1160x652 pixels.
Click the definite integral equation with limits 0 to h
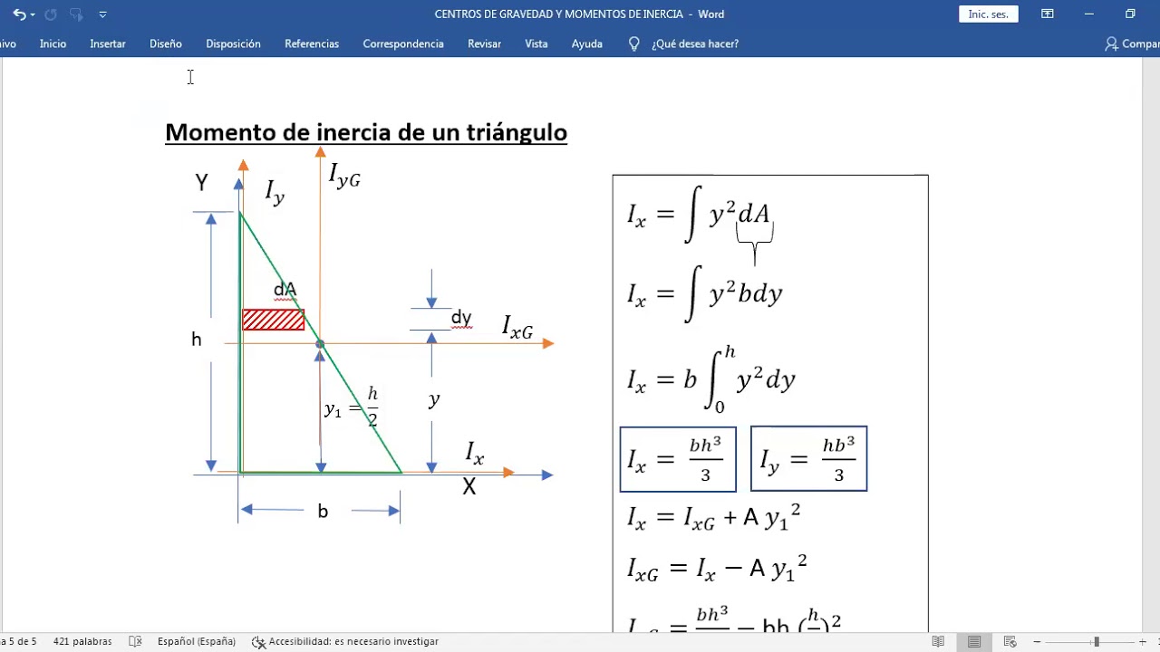point(711,379)
